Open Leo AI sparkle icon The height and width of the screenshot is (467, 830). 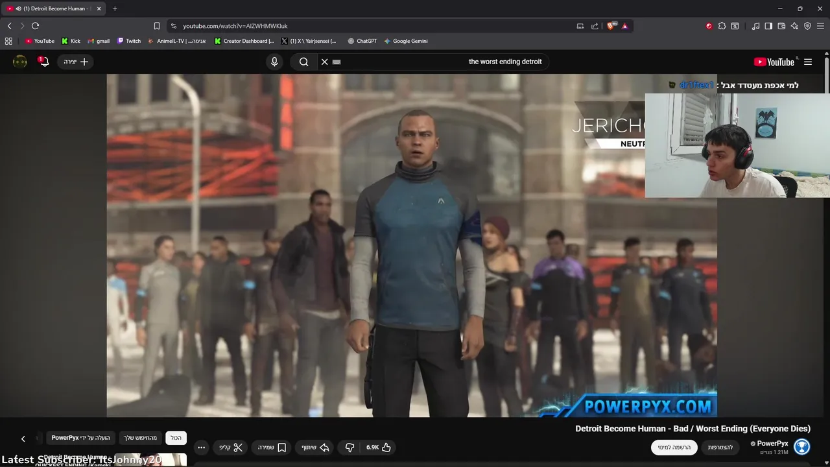click(794, 26)
